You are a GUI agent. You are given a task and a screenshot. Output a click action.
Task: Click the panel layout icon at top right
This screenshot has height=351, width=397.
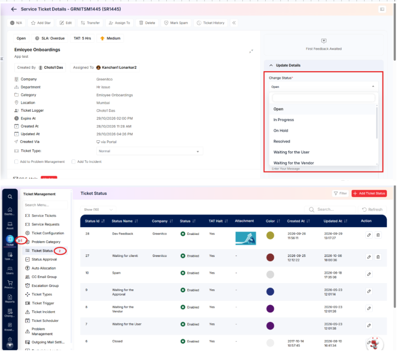(x=382, y=10)
